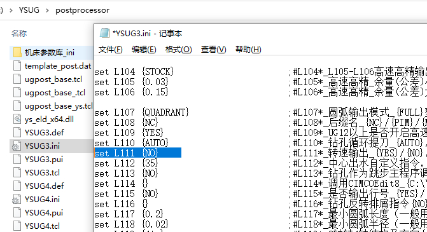The width and height of the screenshot is (427, 232).
Task: Click the Notepad title '*YSUG3.ini - 记事本'
Action: pyautogui.click(x=148, y=33)
